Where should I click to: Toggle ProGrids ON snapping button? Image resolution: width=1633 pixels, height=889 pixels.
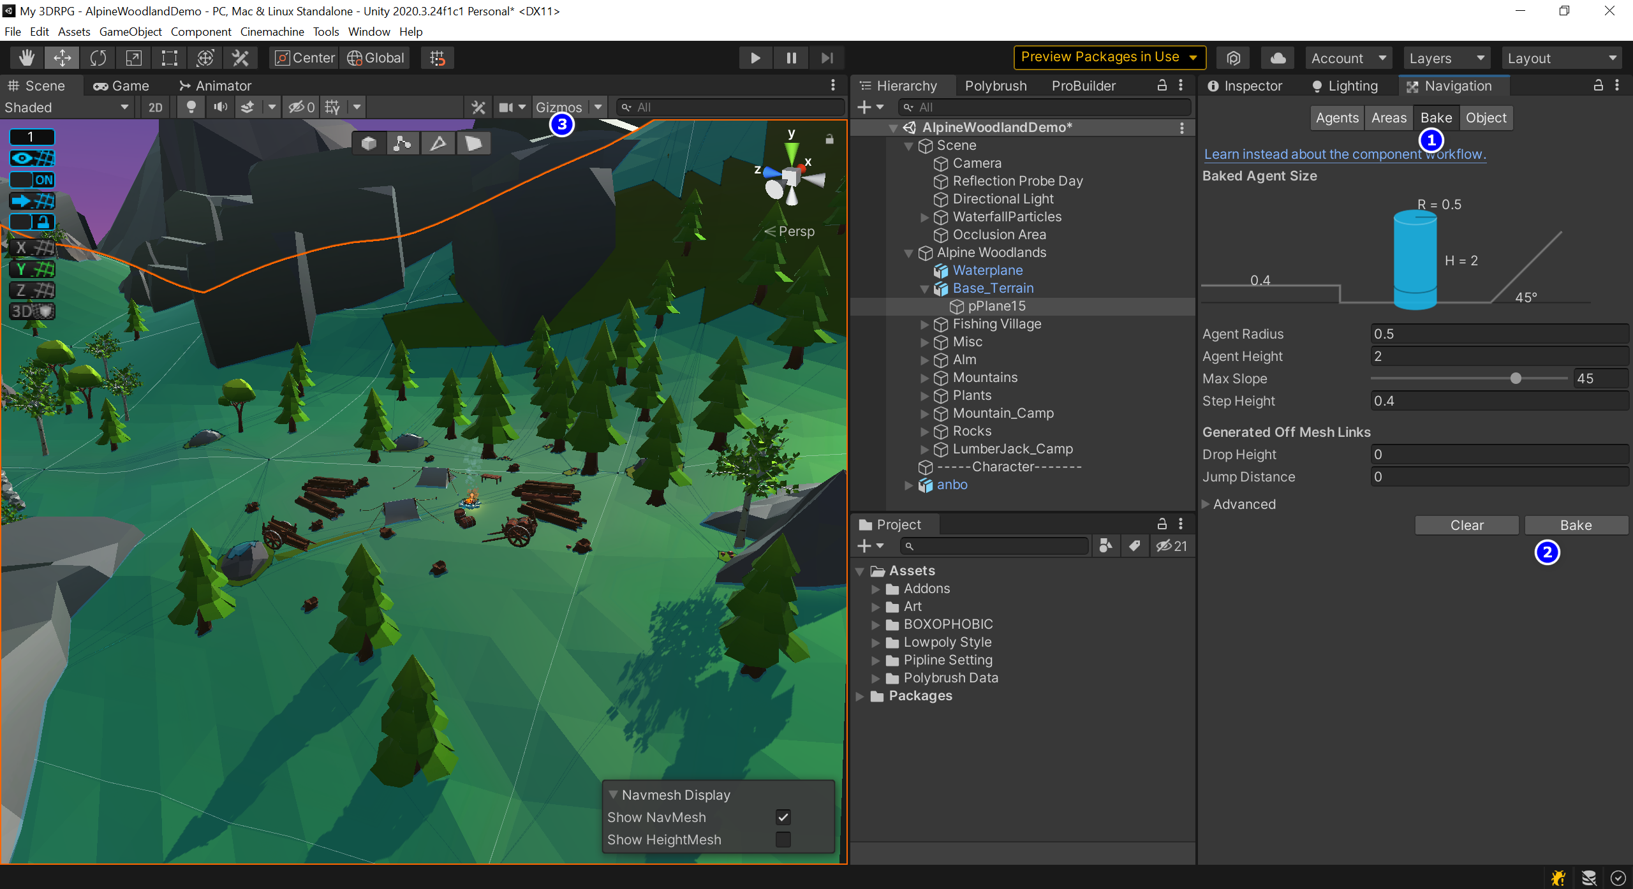click(32, 180)
